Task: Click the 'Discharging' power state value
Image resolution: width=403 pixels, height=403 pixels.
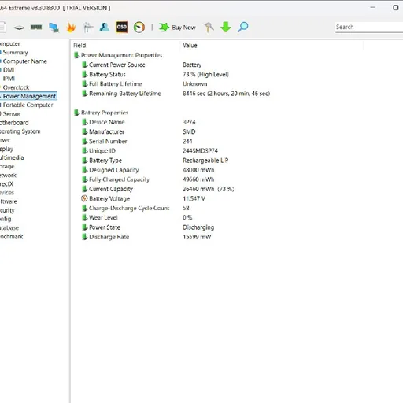Action: click(198, 227)
